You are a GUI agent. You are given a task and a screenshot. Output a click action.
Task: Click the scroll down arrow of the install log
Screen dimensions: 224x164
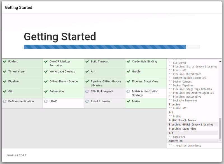pyautogui.click(x=220, y=141)
